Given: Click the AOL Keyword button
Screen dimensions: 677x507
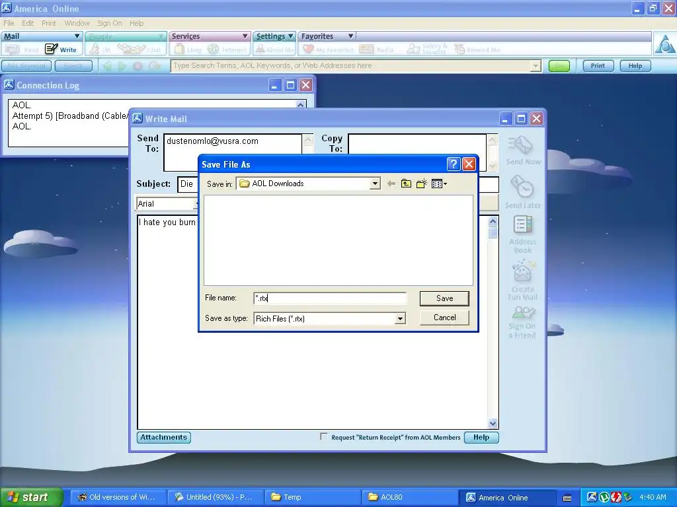Looking at the screenshot, I should tap(26, 66).
